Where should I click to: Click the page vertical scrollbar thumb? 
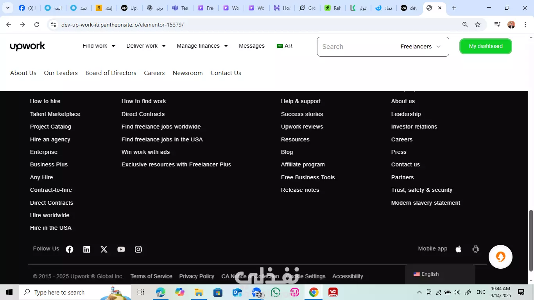coord(531,241)
